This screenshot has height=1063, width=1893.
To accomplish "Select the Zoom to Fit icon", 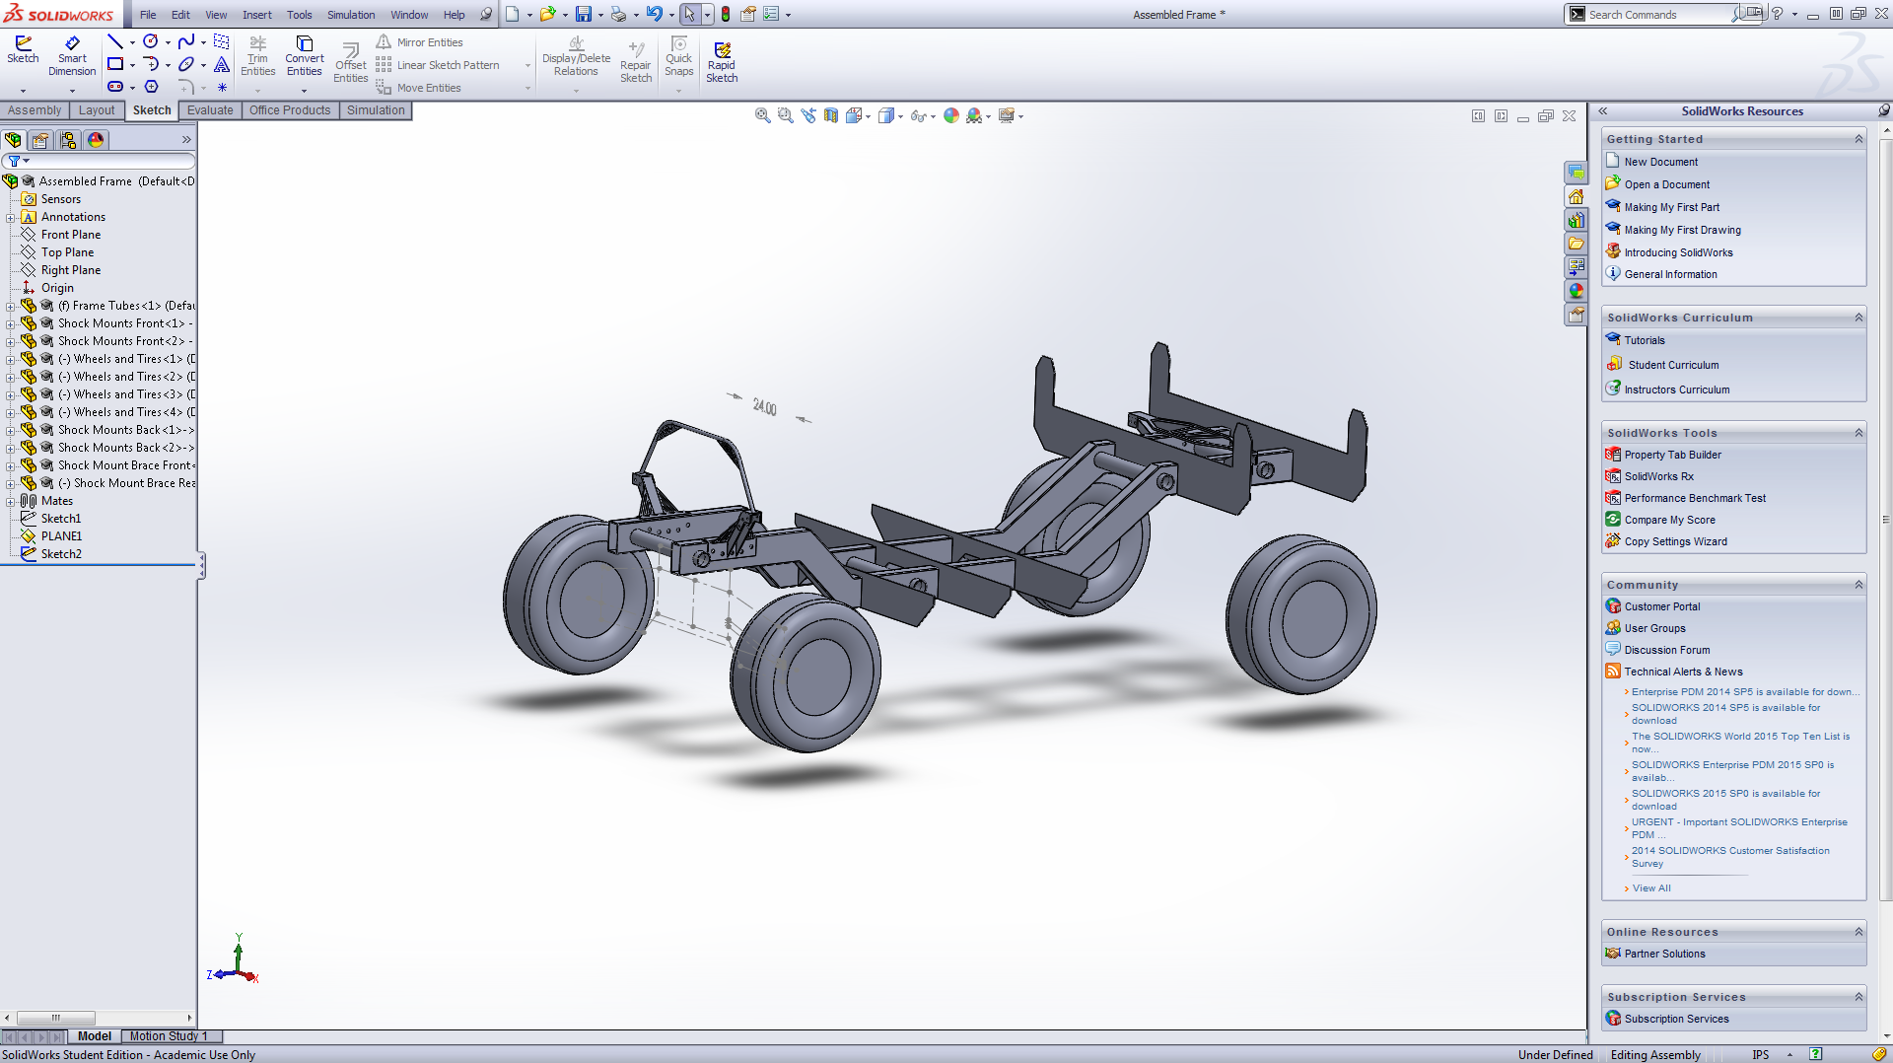I will [762, 115].
